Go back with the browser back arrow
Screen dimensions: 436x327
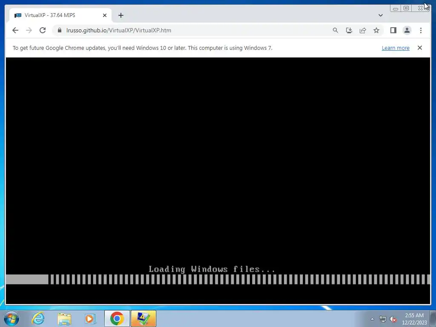(15, 30)
